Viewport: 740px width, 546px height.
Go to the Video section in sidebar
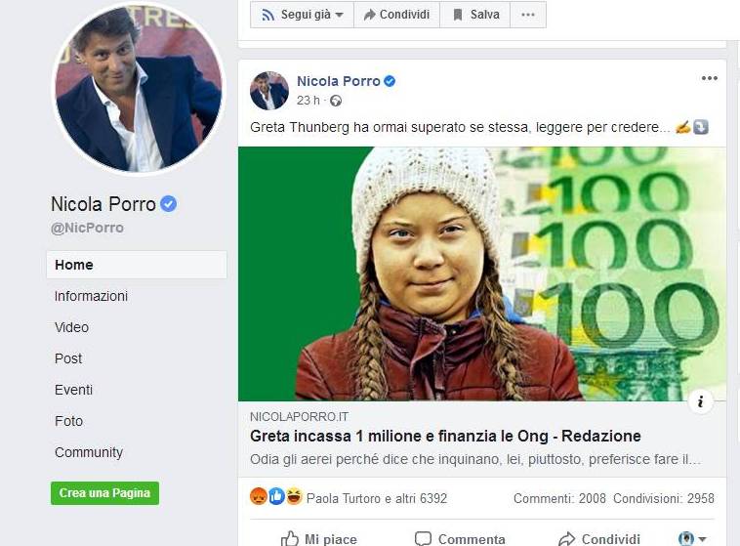[71, 327]
